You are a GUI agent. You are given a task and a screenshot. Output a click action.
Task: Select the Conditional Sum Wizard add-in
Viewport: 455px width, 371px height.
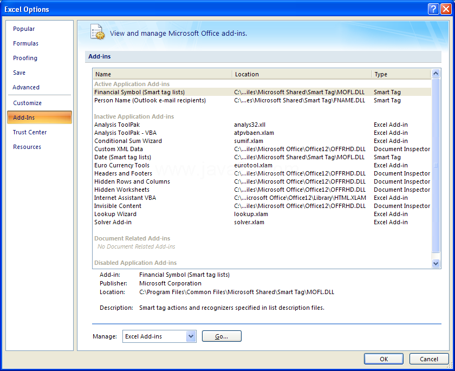click(262, 141)
